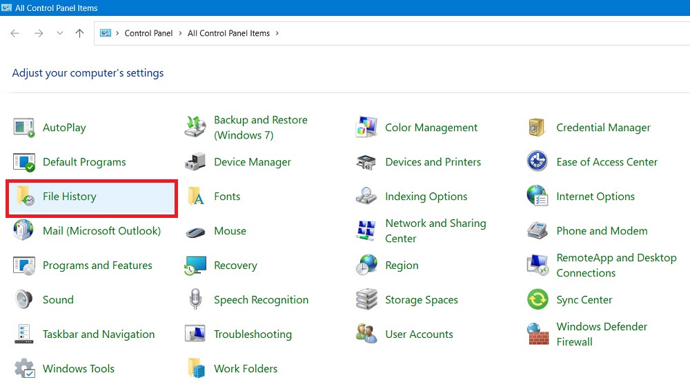Click Windows Defender Firewall brick icon
The height and width of the screenshot is (391, 690).
[x=537, y=334]
